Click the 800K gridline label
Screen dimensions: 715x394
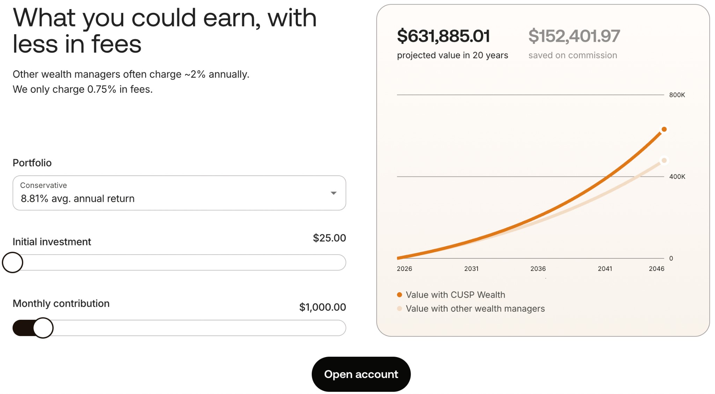(x=677, y=95)
